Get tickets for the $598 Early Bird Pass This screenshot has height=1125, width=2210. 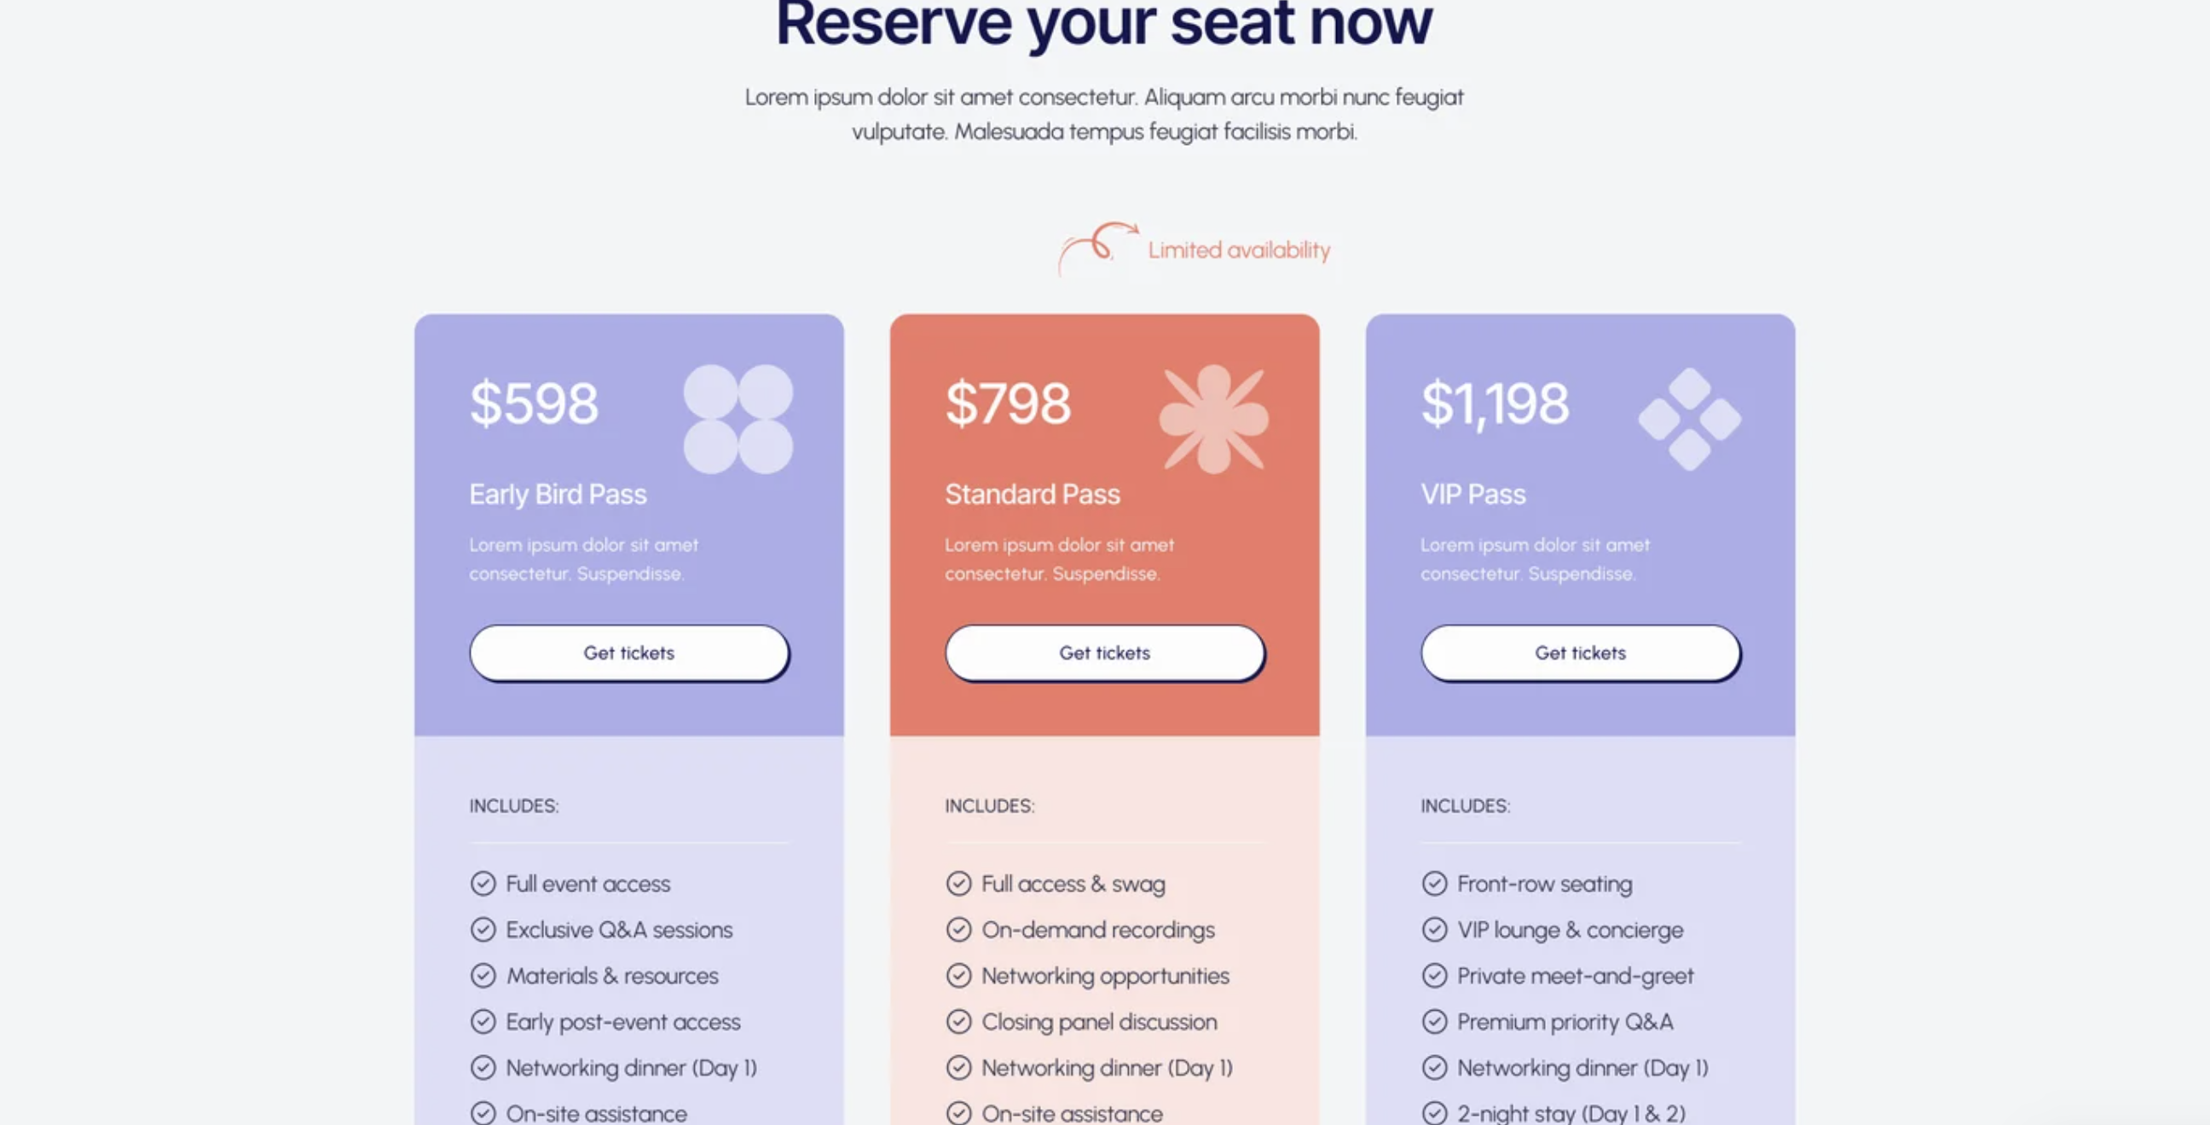(x=629, y=654)
